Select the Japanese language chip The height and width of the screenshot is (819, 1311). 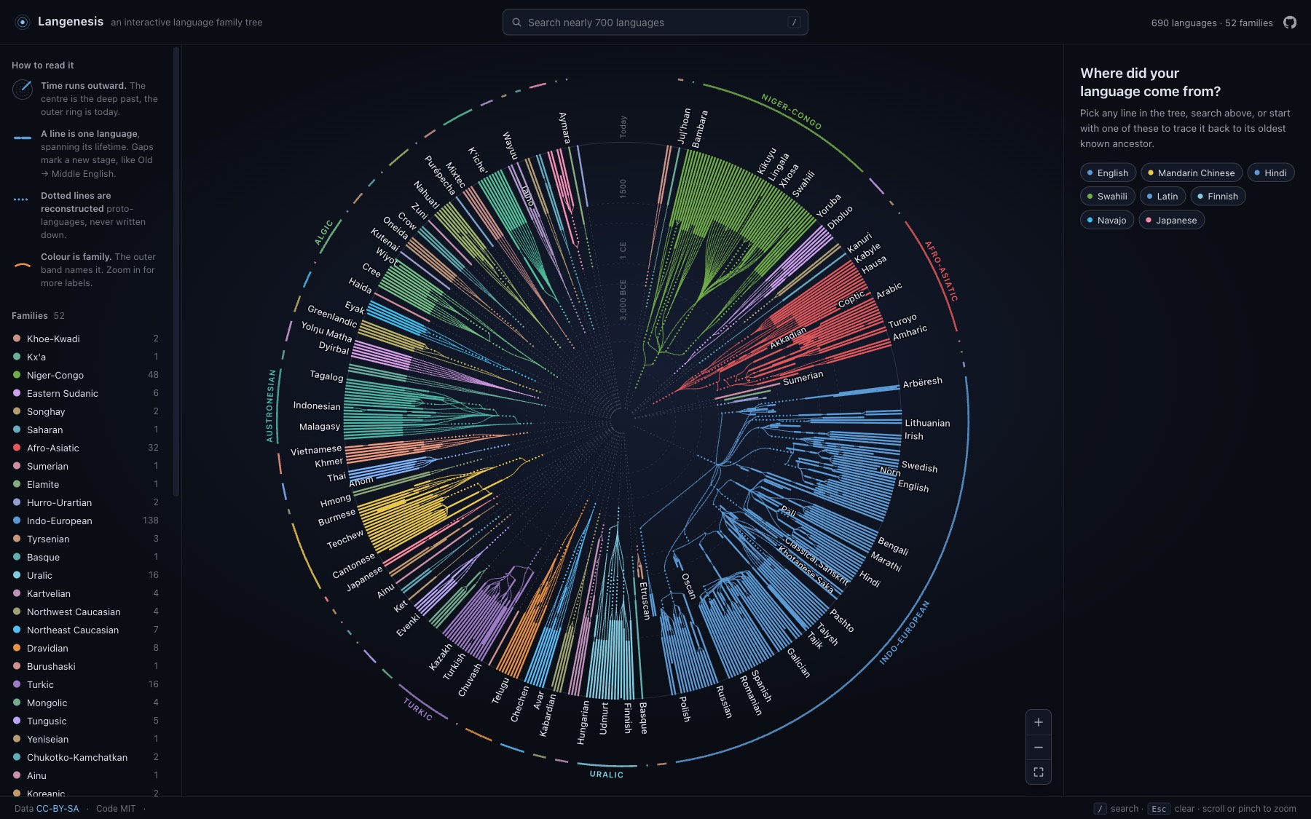click(1171, 220)
